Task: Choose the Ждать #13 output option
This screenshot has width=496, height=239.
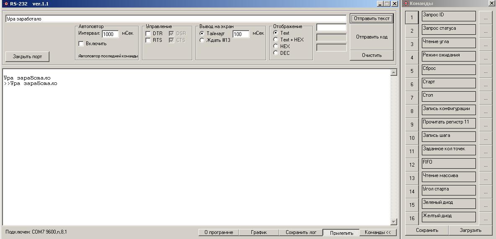Action: click(x=202, y=40)
